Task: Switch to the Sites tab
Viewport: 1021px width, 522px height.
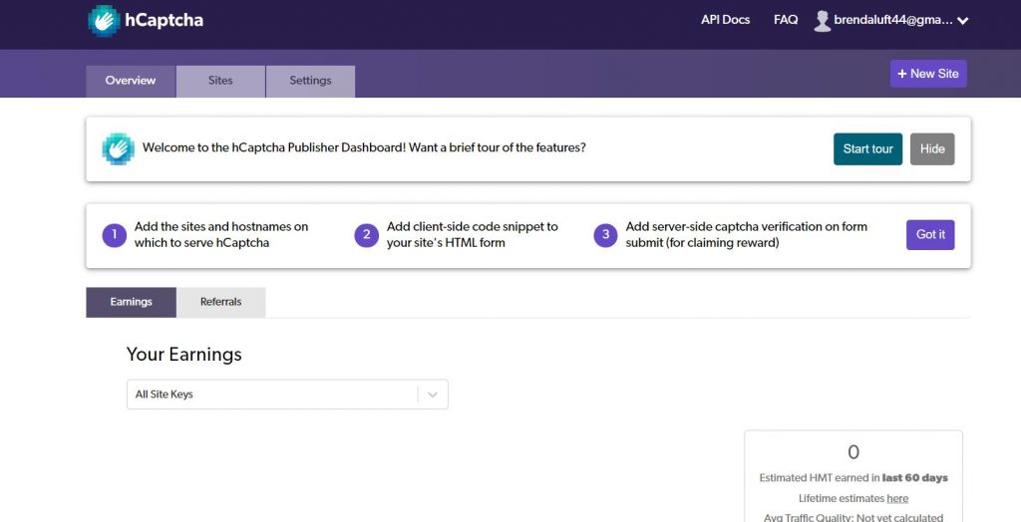Action: (220, 81)
